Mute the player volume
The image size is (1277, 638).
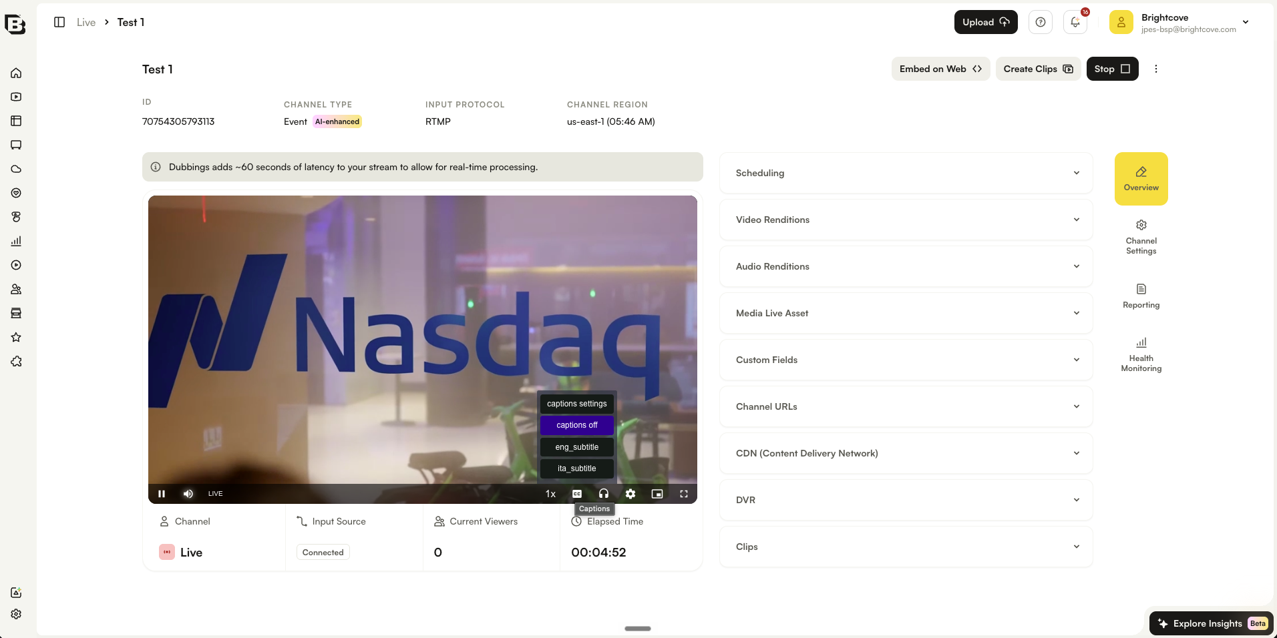tap(188, 494)
